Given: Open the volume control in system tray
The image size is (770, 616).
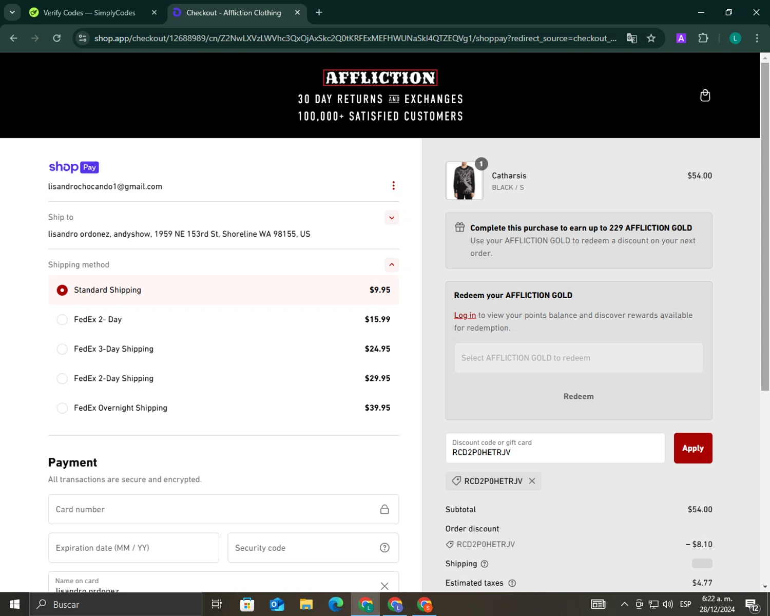Looking at the screenshot, I should pos(668,604).
